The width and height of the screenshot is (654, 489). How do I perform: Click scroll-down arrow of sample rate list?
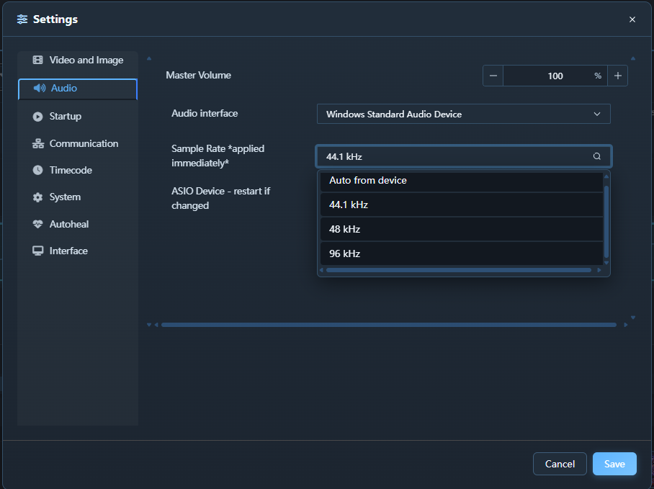(606, 263)
